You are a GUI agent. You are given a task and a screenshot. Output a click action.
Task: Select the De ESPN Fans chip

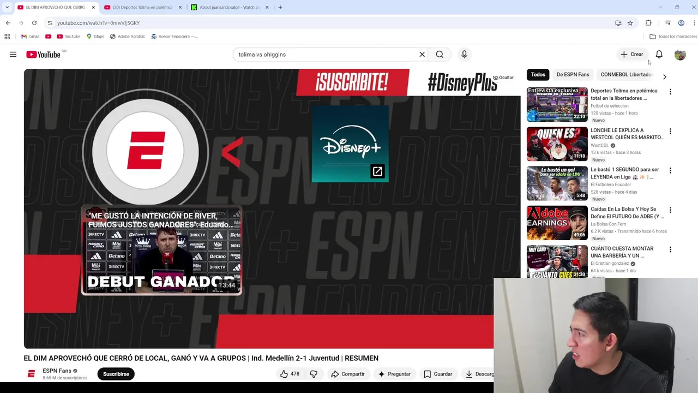coord(573,74)
